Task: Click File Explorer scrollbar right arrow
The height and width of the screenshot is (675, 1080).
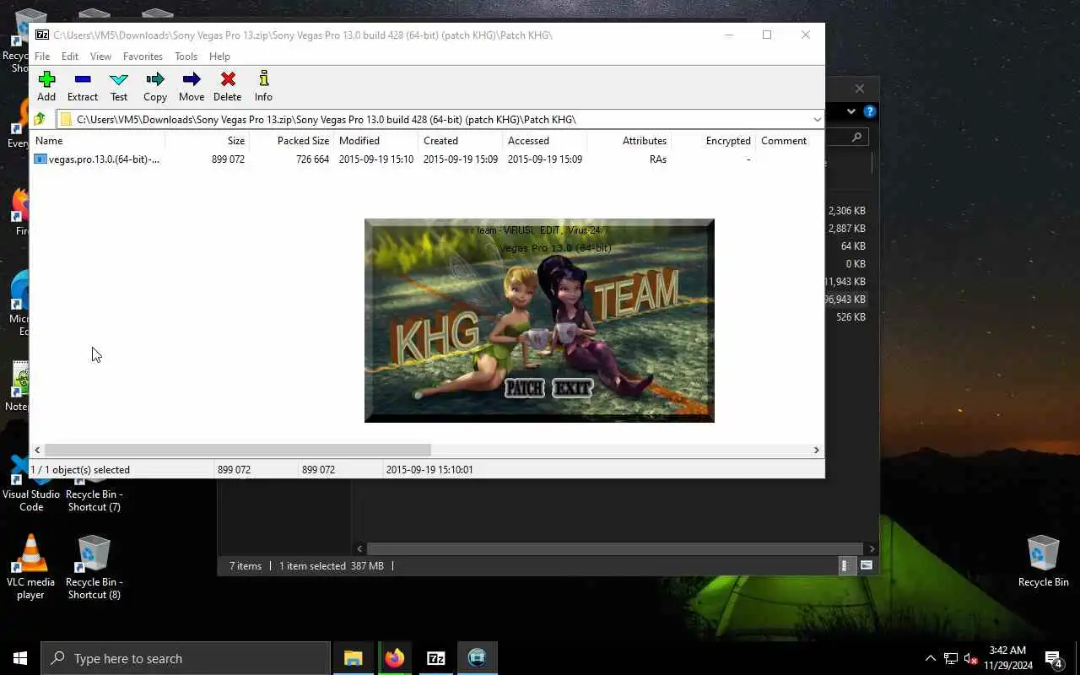Action: point(872,548)
